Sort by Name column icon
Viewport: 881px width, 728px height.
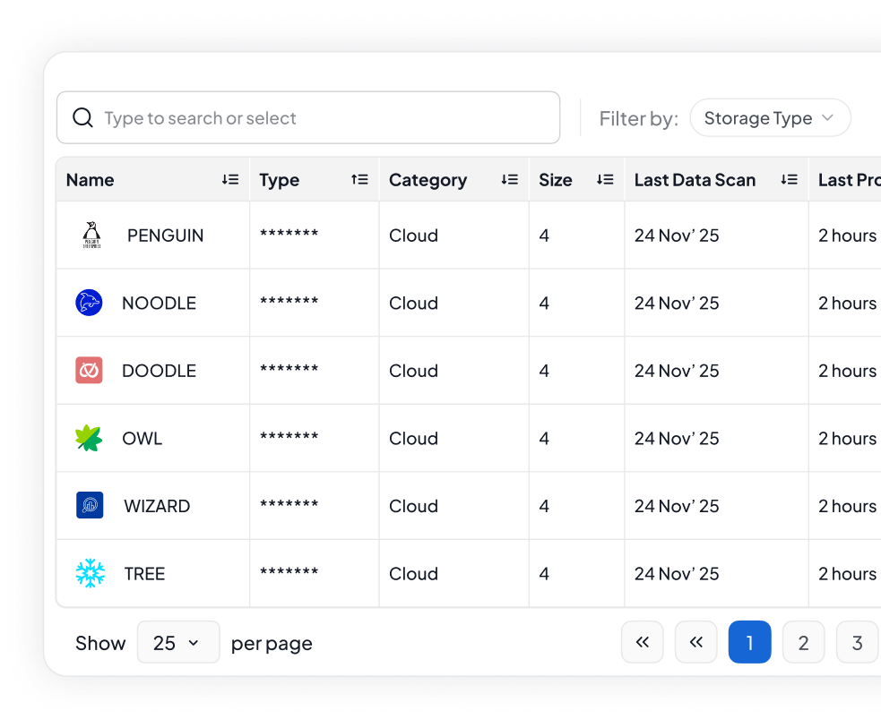[230, 180]
